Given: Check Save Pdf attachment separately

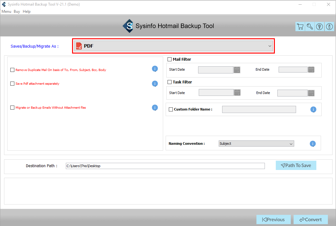Looking at the screenshot, I should (x=12, y=84).
